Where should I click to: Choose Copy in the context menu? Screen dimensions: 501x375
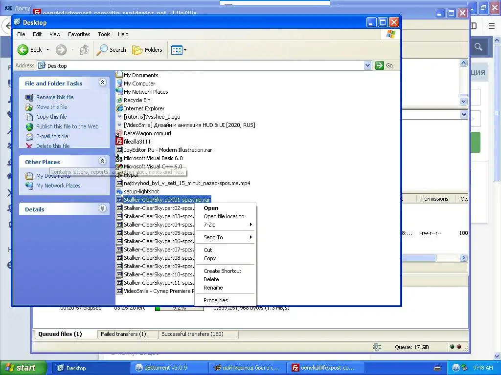click(225, 258)
